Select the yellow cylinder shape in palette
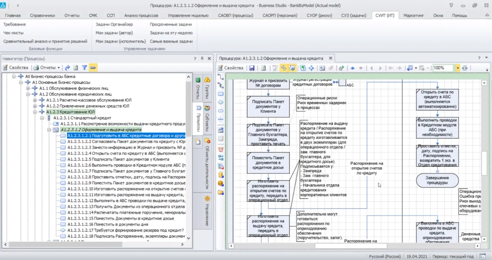The height and width of the screenshot is (260, 492). (x=221, y=175)
